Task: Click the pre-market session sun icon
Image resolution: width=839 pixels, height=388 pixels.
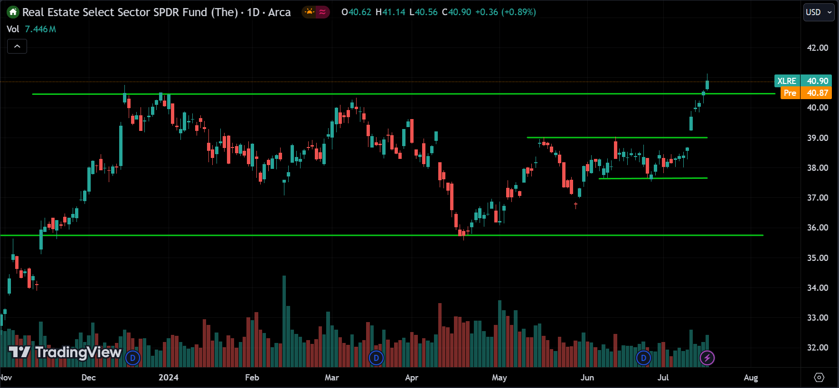Action: [x=310, y=12]
